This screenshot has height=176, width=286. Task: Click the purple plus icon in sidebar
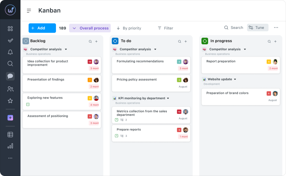tap(10, 118)
